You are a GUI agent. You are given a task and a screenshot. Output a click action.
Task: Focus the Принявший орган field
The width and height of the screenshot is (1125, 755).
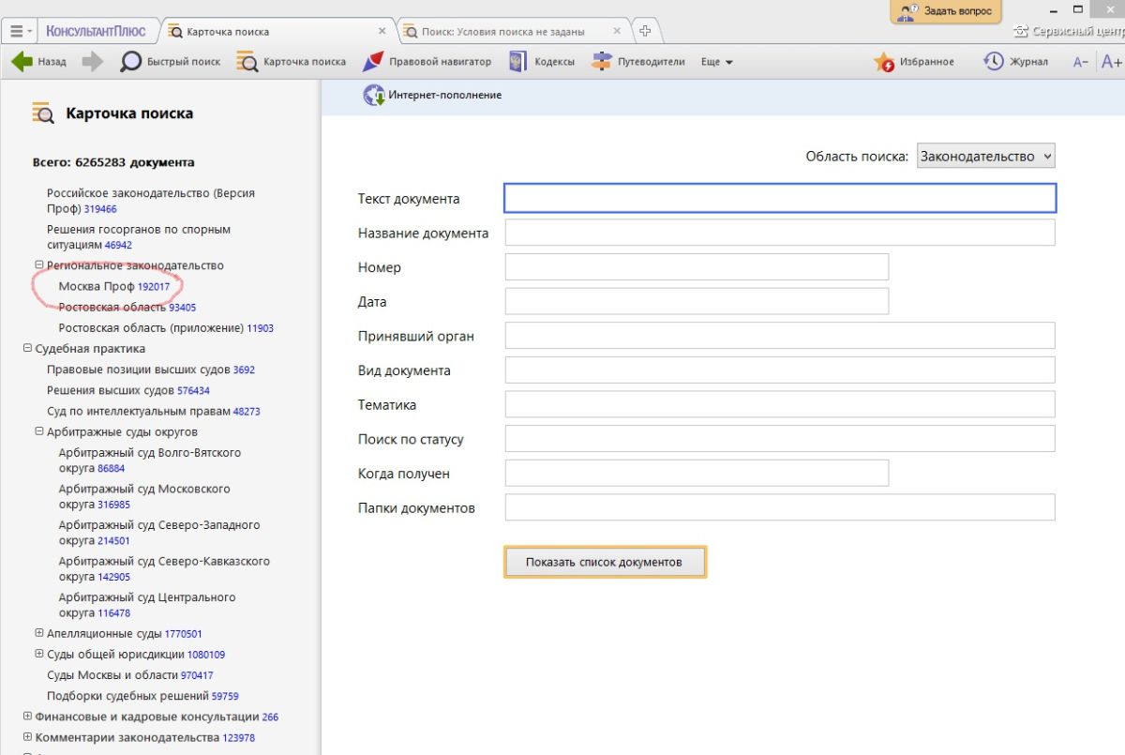coord(780,336)
